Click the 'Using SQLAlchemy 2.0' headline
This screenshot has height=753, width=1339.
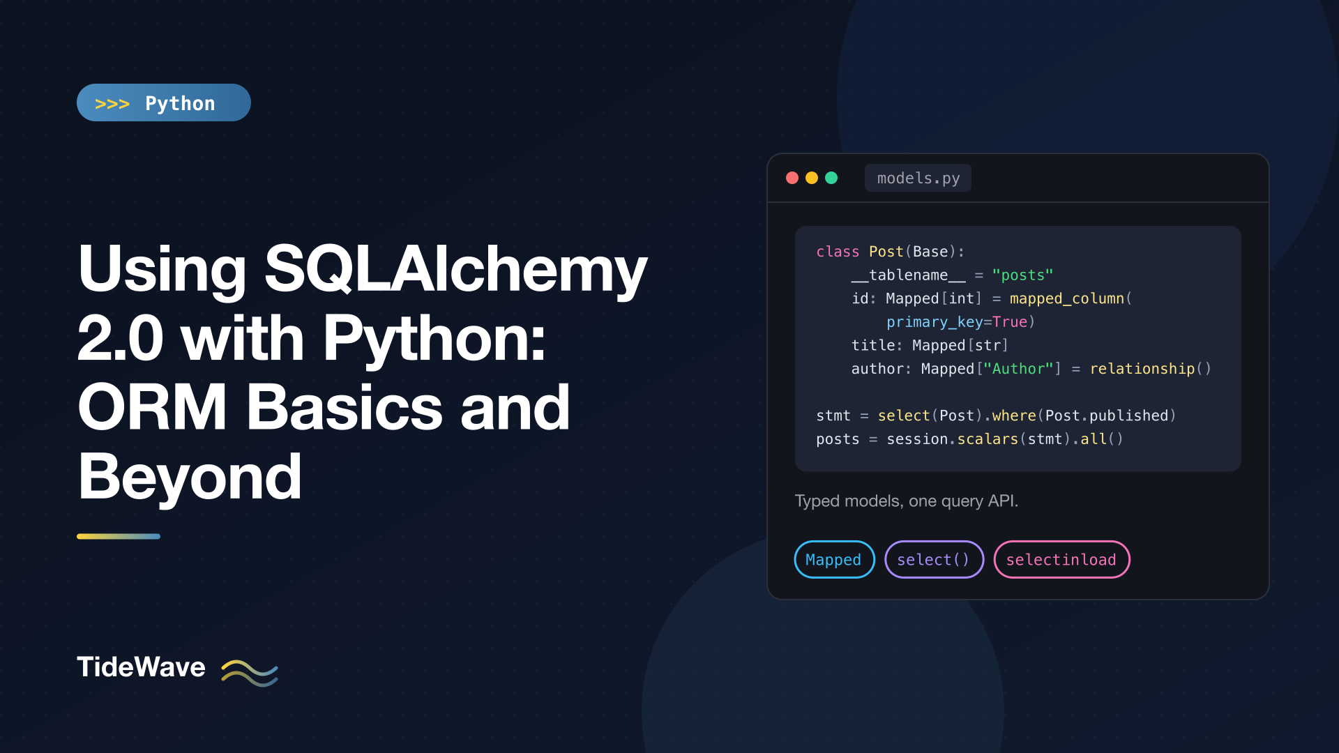363,372
